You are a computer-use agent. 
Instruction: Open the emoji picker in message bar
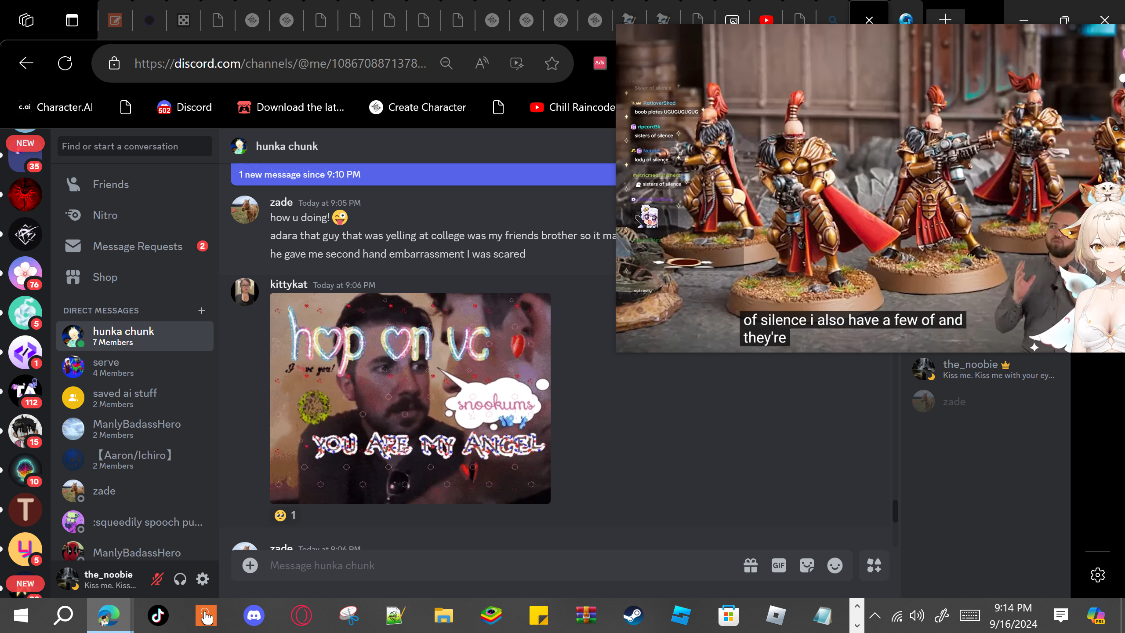[835, 566]
